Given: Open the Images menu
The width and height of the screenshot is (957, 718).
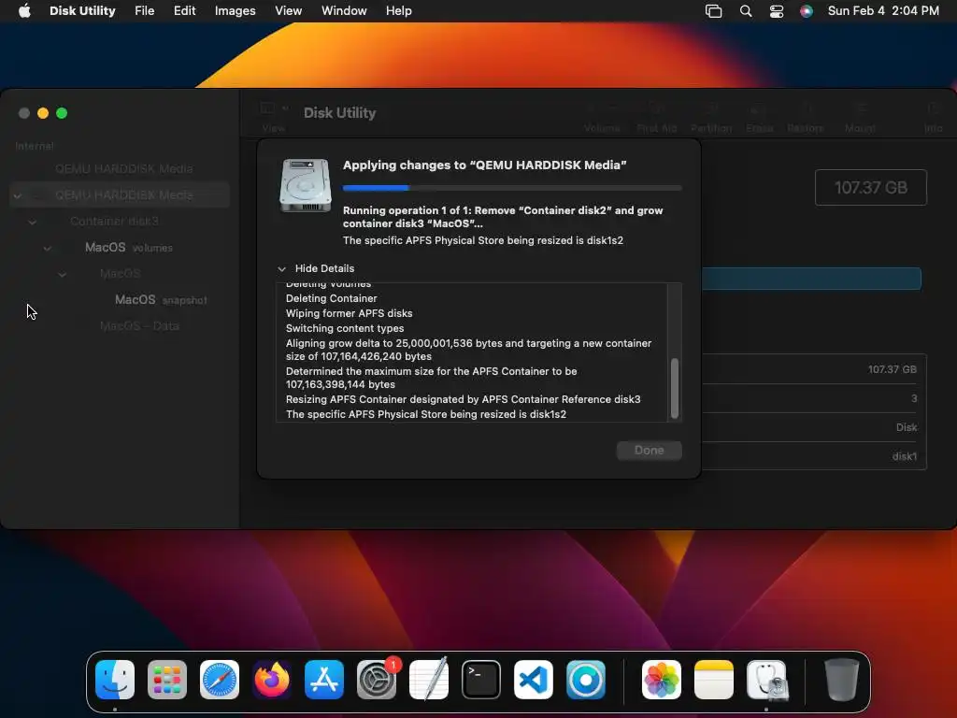Looking at the screenshot, I should pos(235,11).
